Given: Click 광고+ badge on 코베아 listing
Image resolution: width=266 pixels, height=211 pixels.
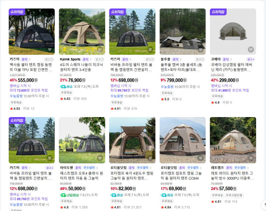Looking at the screenshot, I should 251,59.
